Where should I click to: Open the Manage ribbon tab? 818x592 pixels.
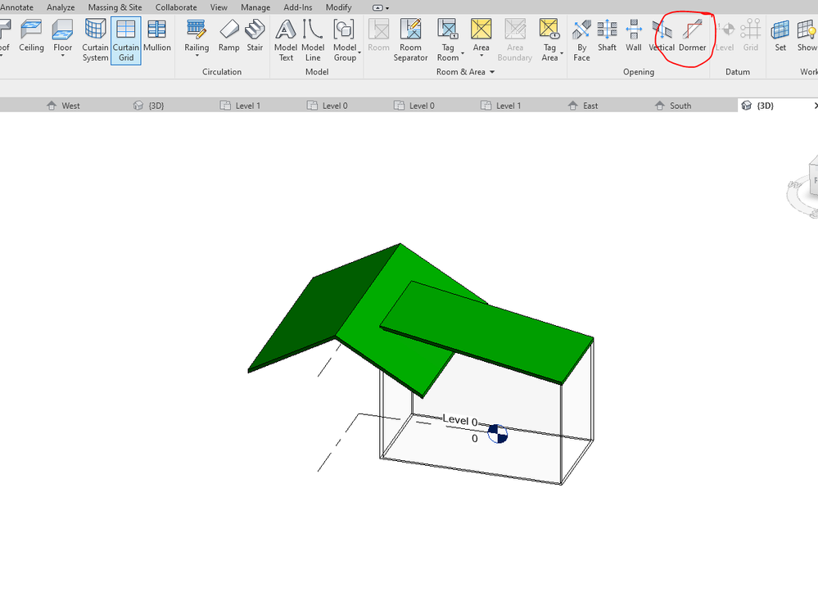pos(255,7)
